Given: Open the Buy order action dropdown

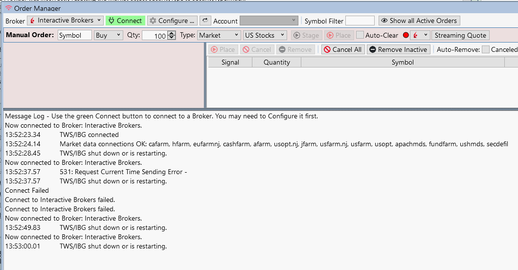Looking at the screenshot, I should (109, 35).
